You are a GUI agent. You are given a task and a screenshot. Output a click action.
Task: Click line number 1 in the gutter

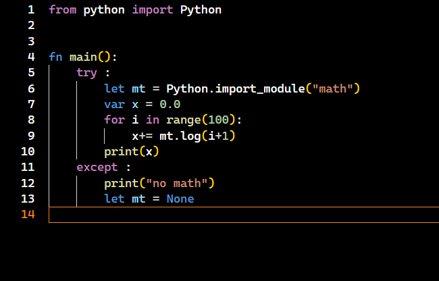tap(31, 10)
